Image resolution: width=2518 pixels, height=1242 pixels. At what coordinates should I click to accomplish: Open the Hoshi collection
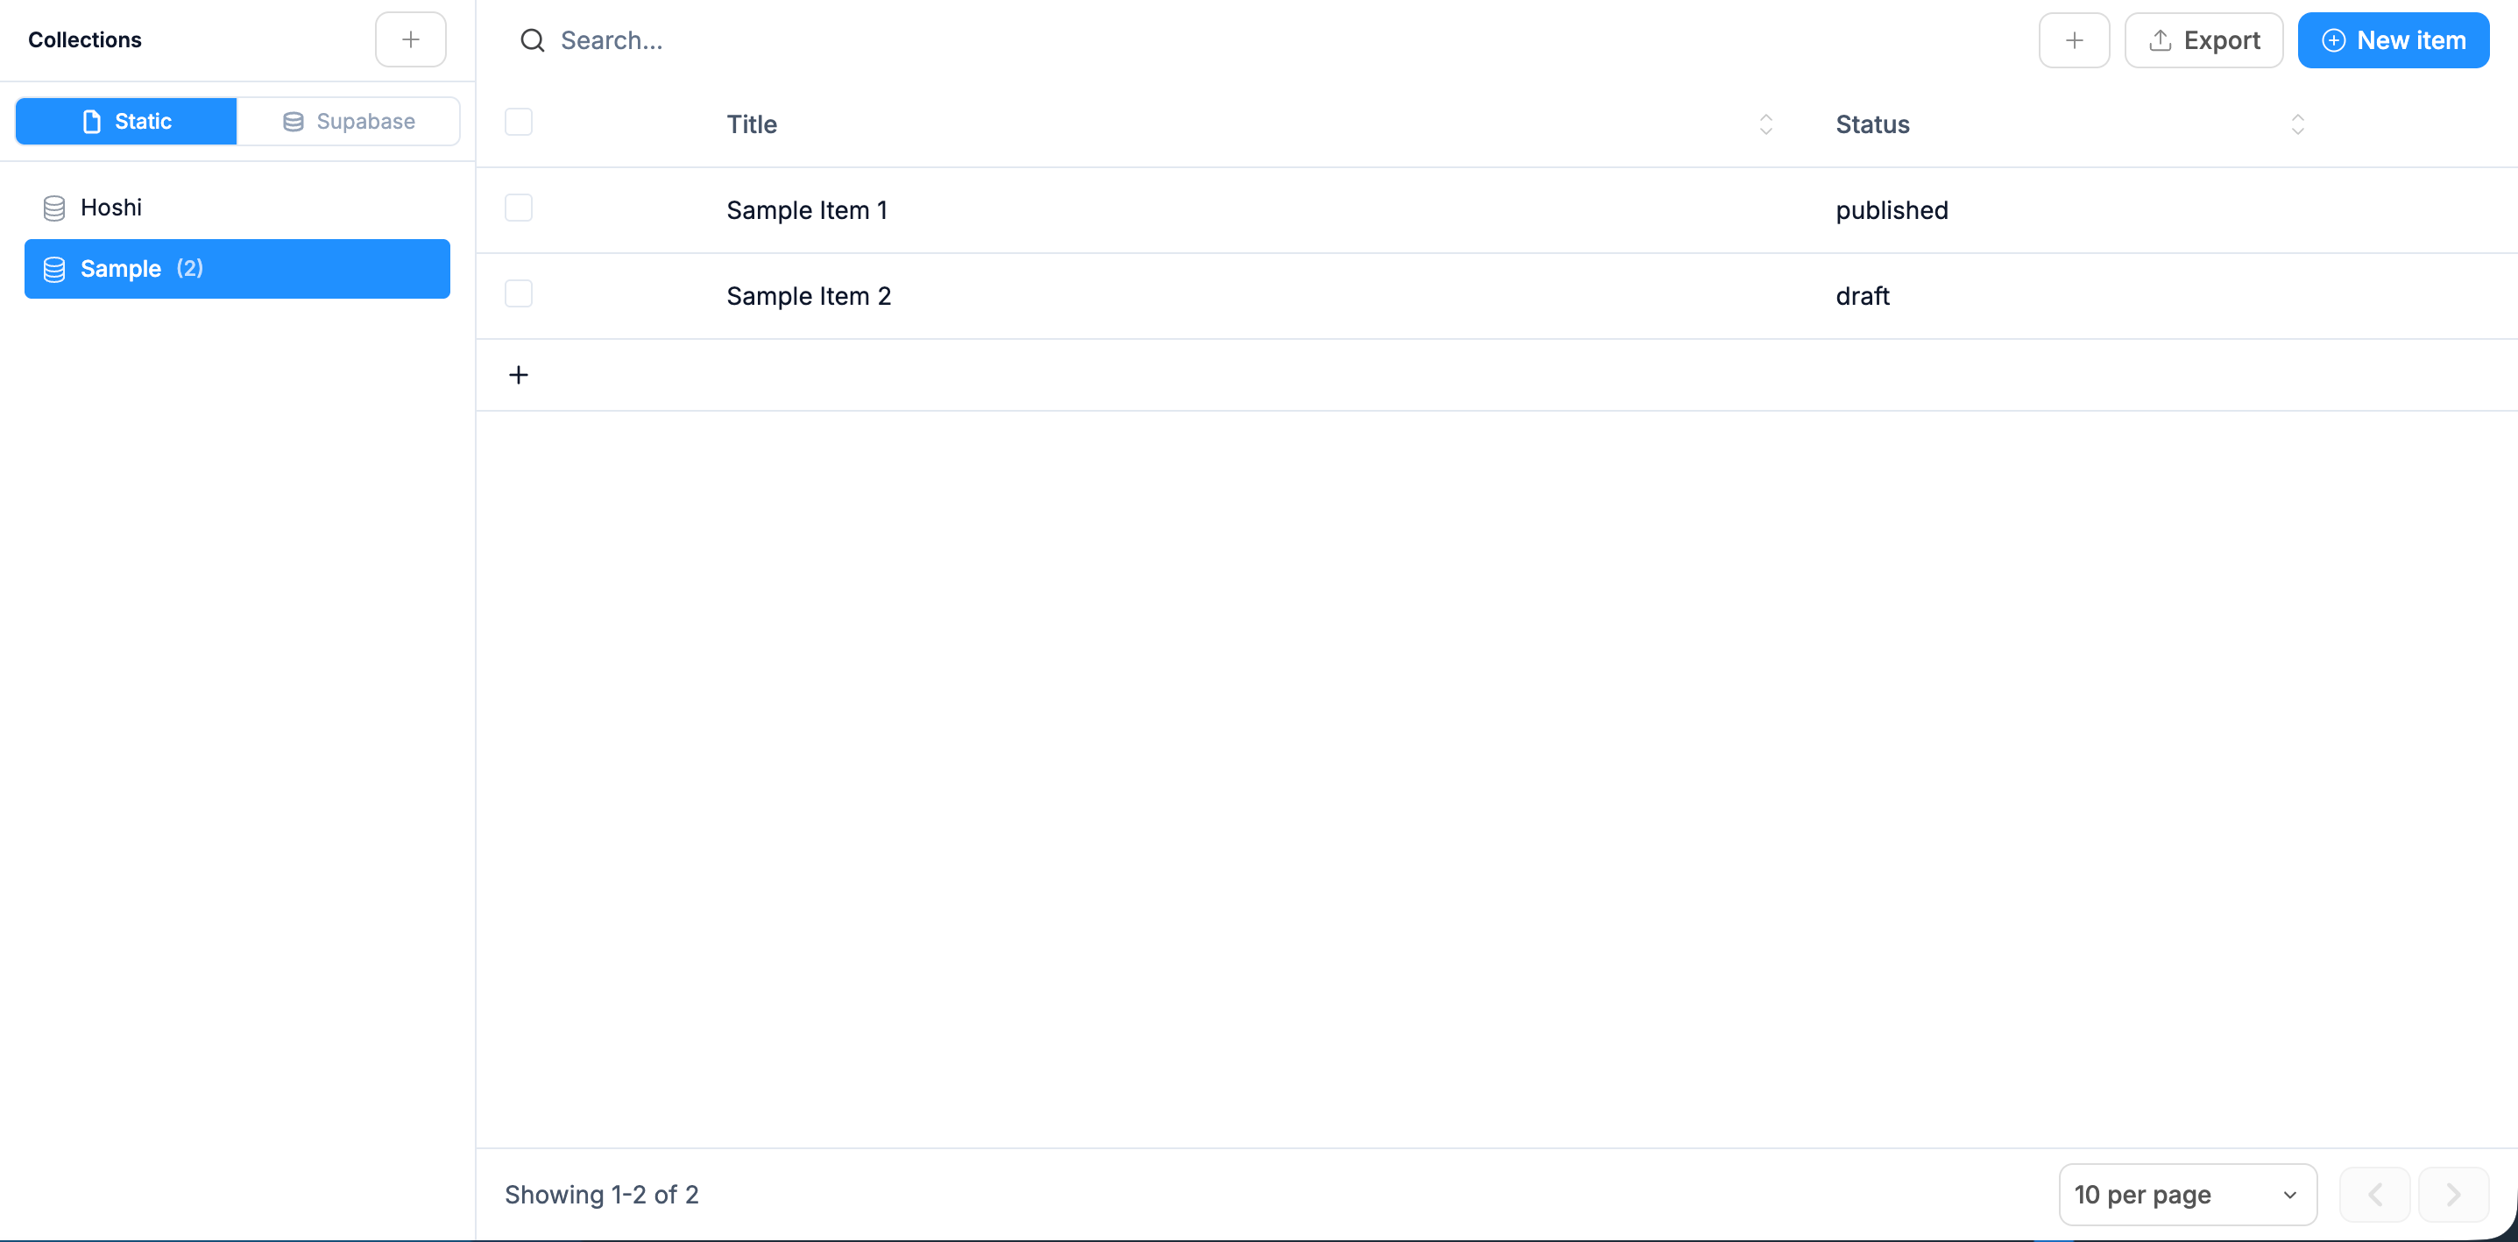tap(237, 208)
